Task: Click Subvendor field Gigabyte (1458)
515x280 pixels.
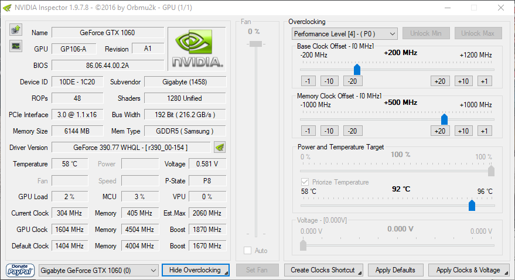Action: [x=185, y=82]
